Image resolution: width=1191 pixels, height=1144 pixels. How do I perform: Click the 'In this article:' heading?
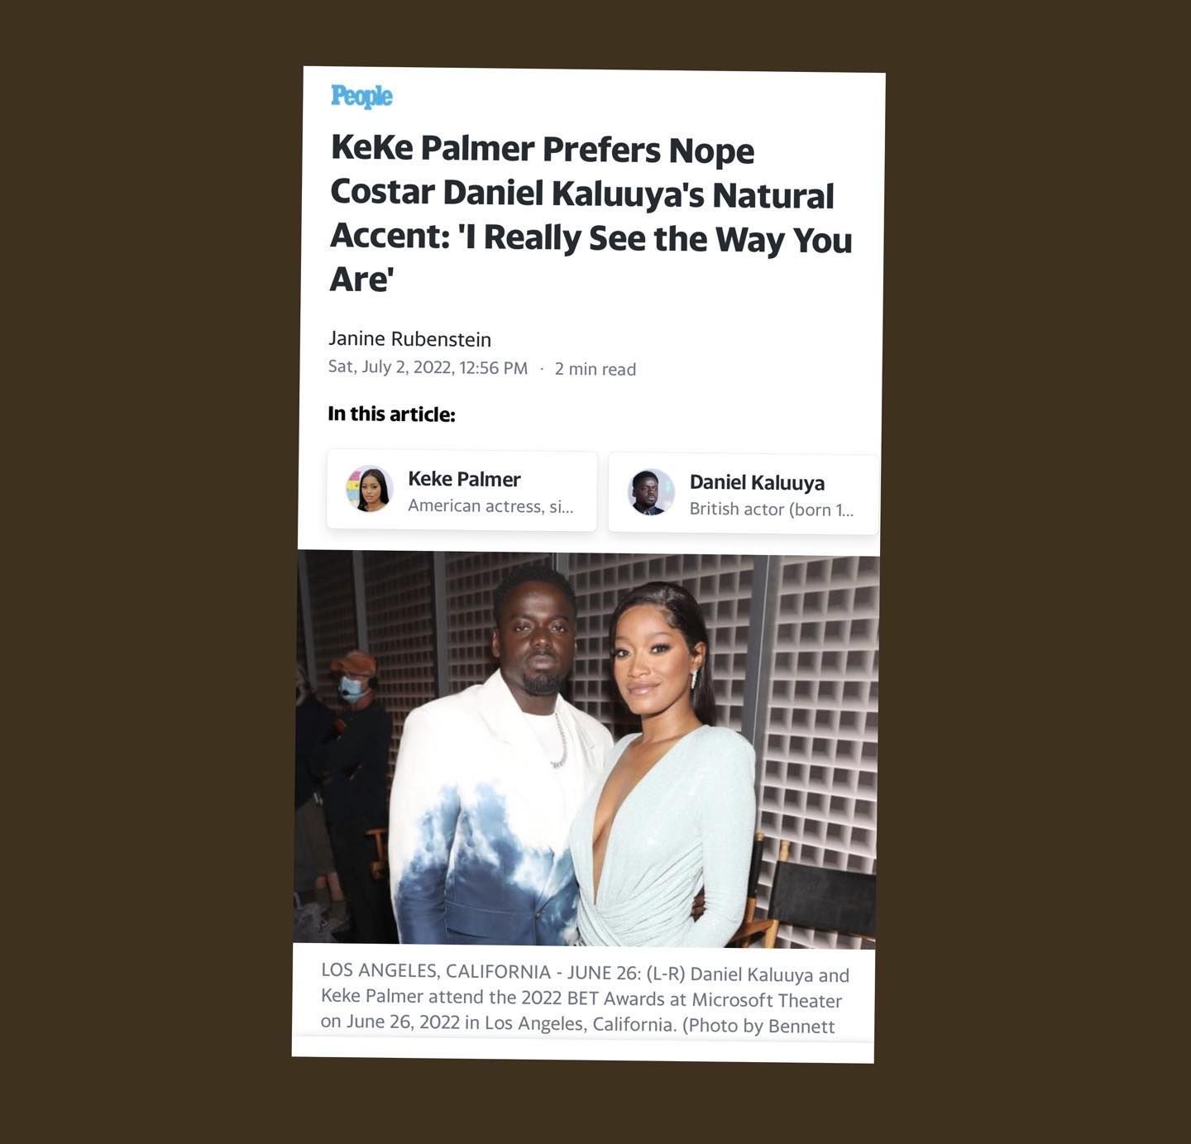pyautogui.click(x=391, y=414)
